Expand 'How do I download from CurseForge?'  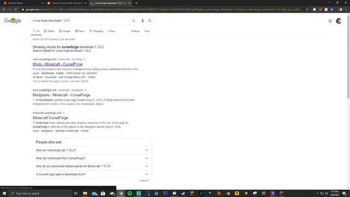pos(92,158)
